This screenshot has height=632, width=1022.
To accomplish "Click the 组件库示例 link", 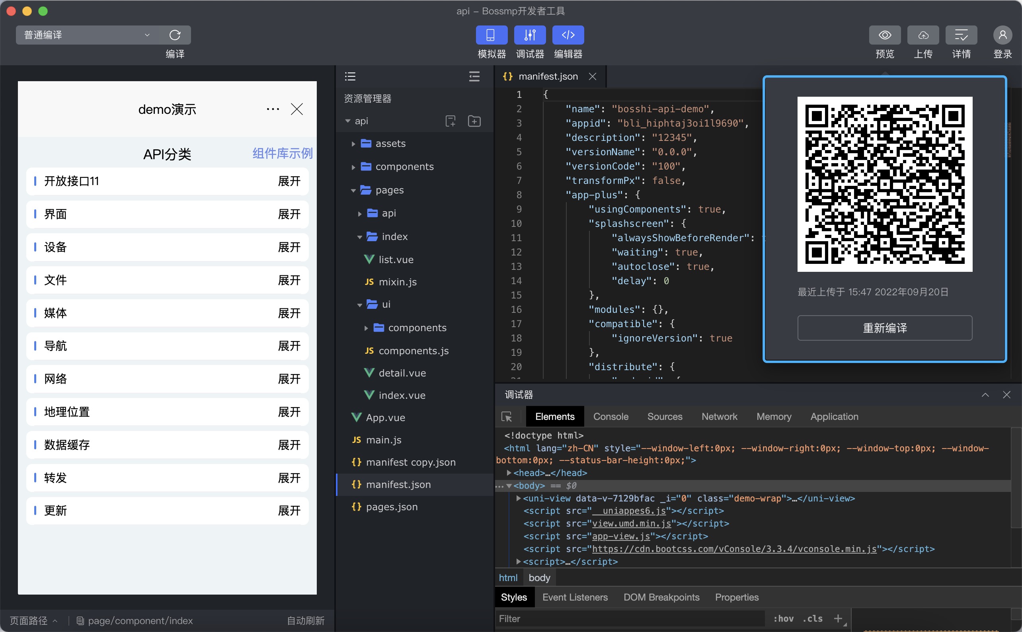I will 282,153.
